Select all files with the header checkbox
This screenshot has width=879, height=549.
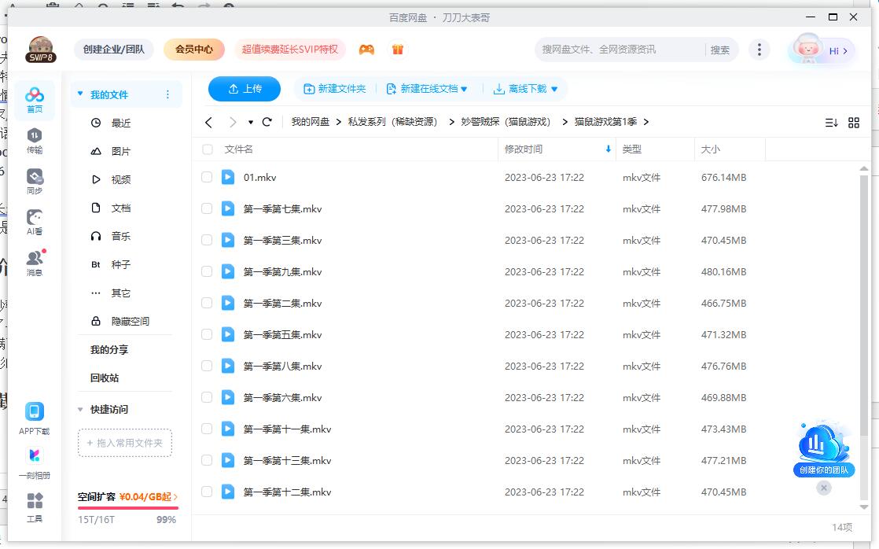(206, 149)
